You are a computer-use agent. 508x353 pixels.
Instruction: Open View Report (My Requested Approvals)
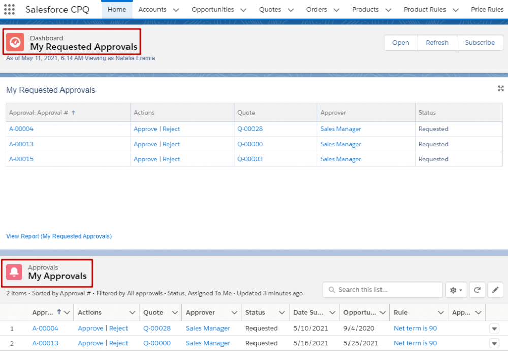click(x=59, y=236)
